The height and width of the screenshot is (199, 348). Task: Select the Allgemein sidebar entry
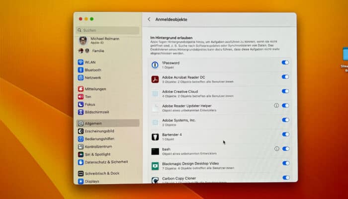(x=108, y=124)
